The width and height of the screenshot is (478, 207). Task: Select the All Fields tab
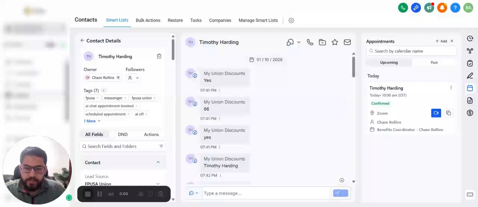94,134
